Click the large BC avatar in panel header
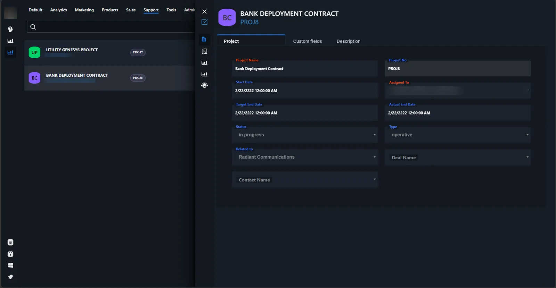This screenshot has height=288, width=556. [x=227, y=17]
